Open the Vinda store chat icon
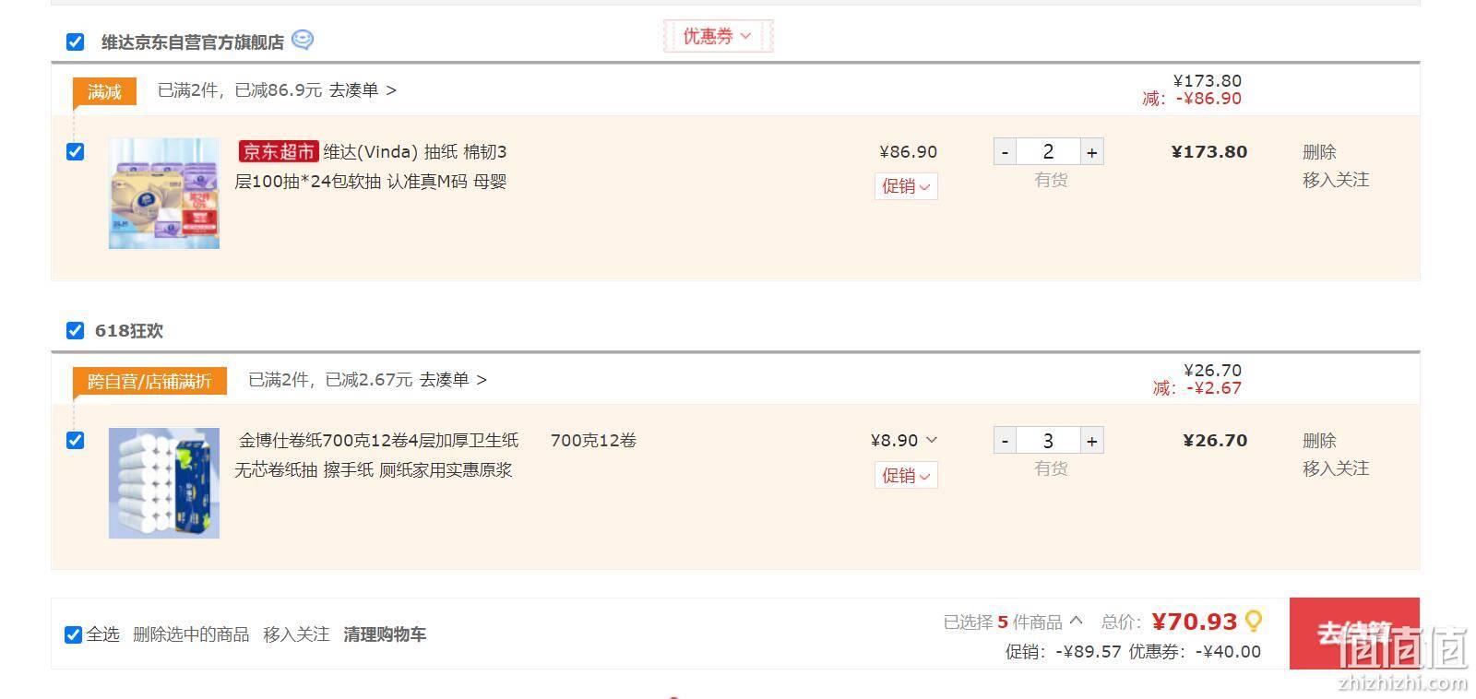 coord(303,40)
